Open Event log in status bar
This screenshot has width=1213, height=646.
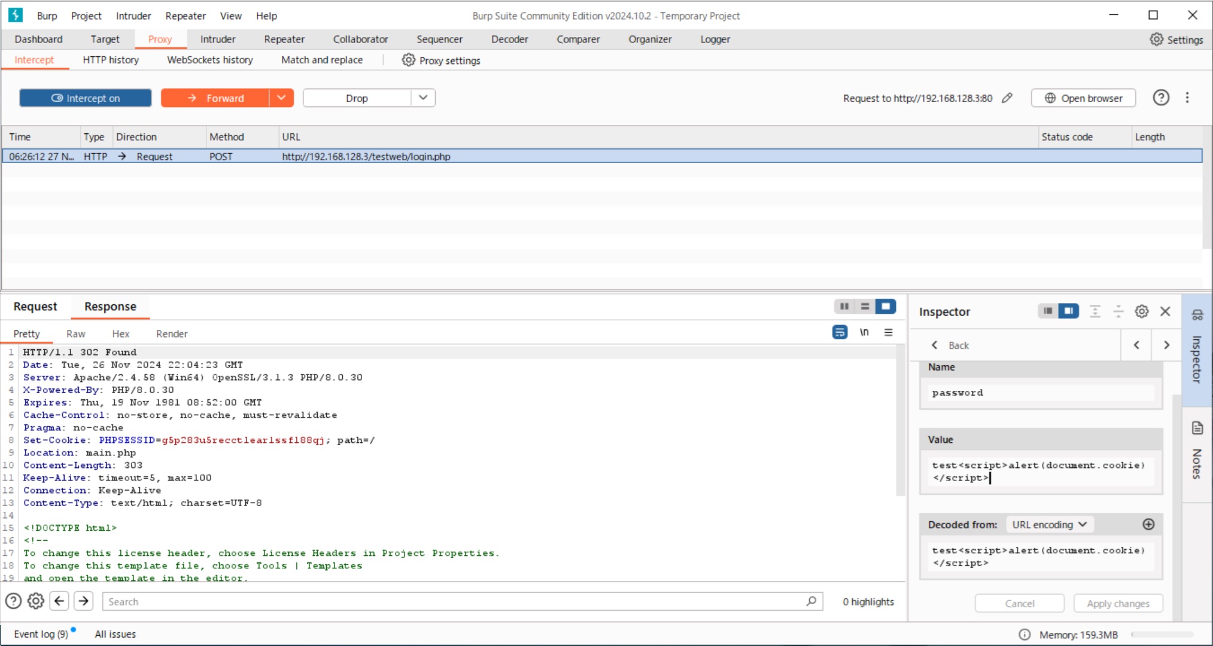point(41,634)
